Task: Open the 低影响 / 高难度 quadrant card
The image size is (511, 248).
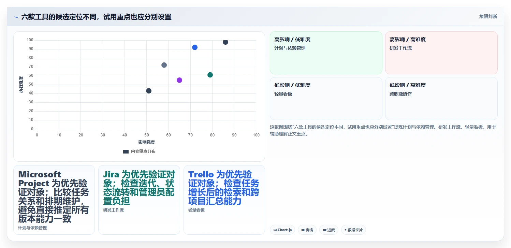Action: pyautogui.click(x=441, y=99)
